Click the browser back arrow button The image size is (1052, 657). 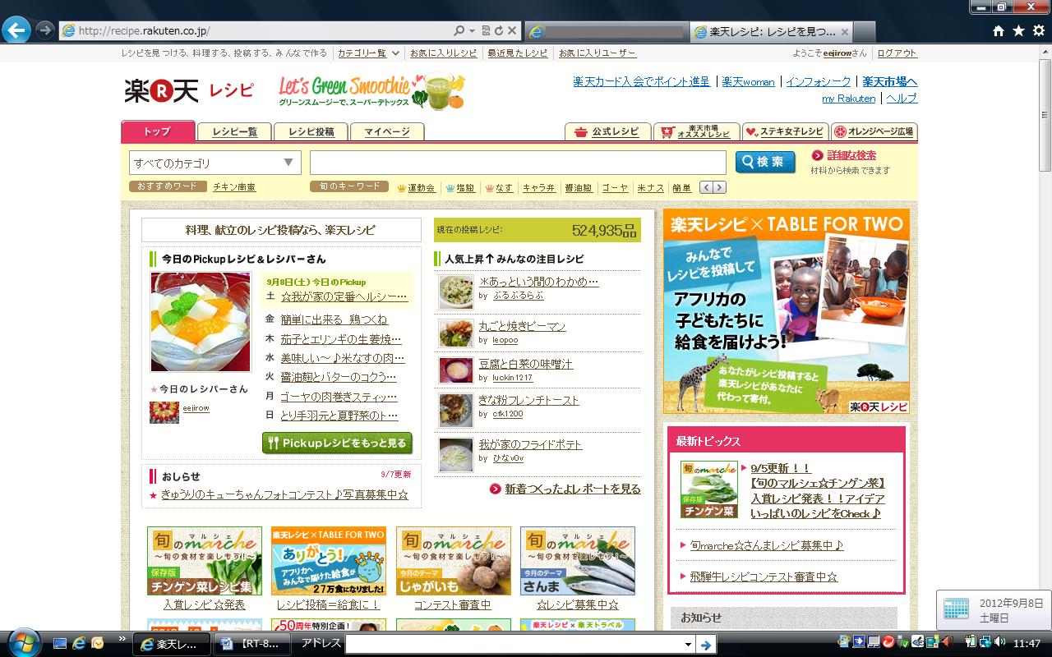point(16,30)
